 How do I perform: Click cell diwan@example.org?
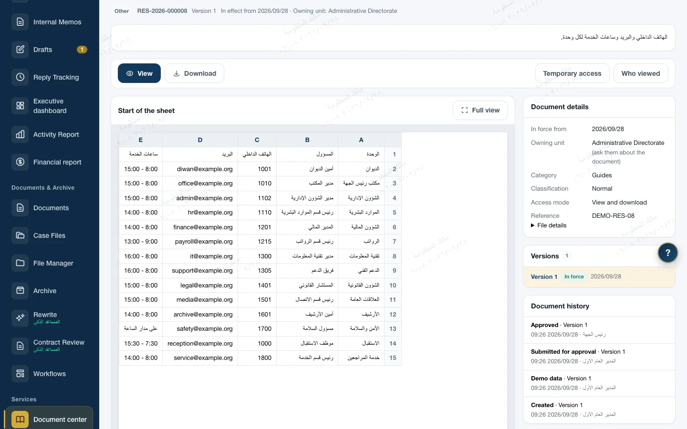200,169
